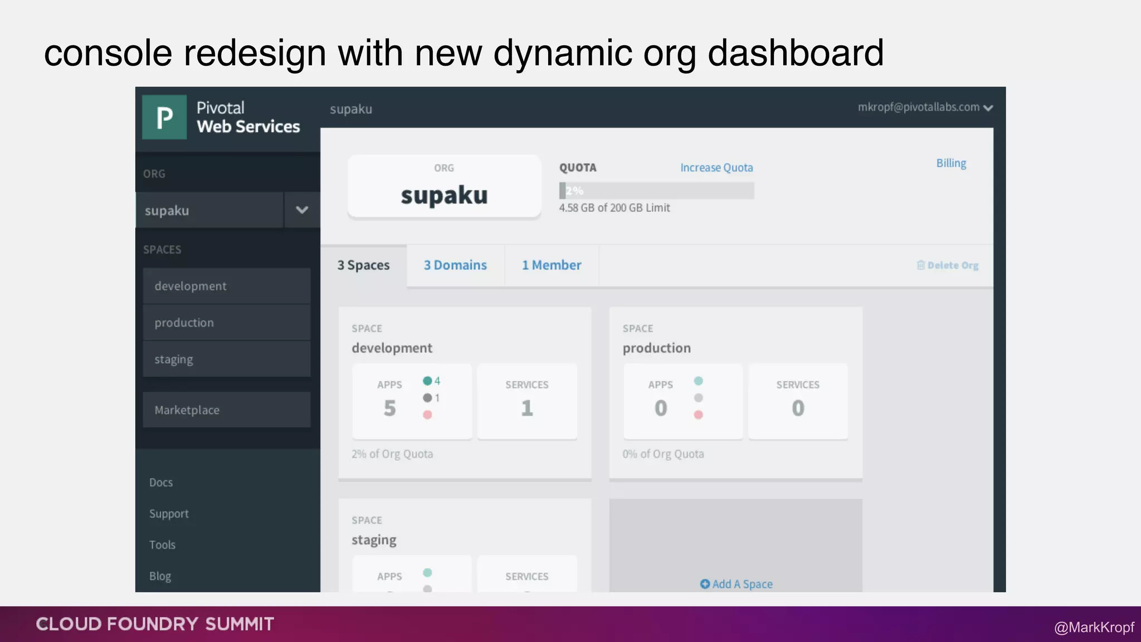The image size is (1141, 642).
Task: Open the development space in the sidebar
Action: pos(227,286)
